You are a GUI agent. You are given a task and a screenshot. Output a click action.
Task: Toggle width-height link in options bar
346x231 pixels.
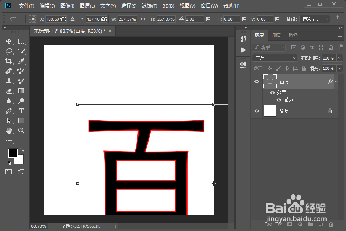[143, 19]
